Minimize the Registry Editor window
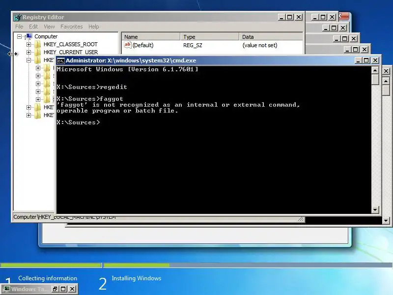Image resolution: width=393 pixels, height=295 pixels. [x=281, y=17]
